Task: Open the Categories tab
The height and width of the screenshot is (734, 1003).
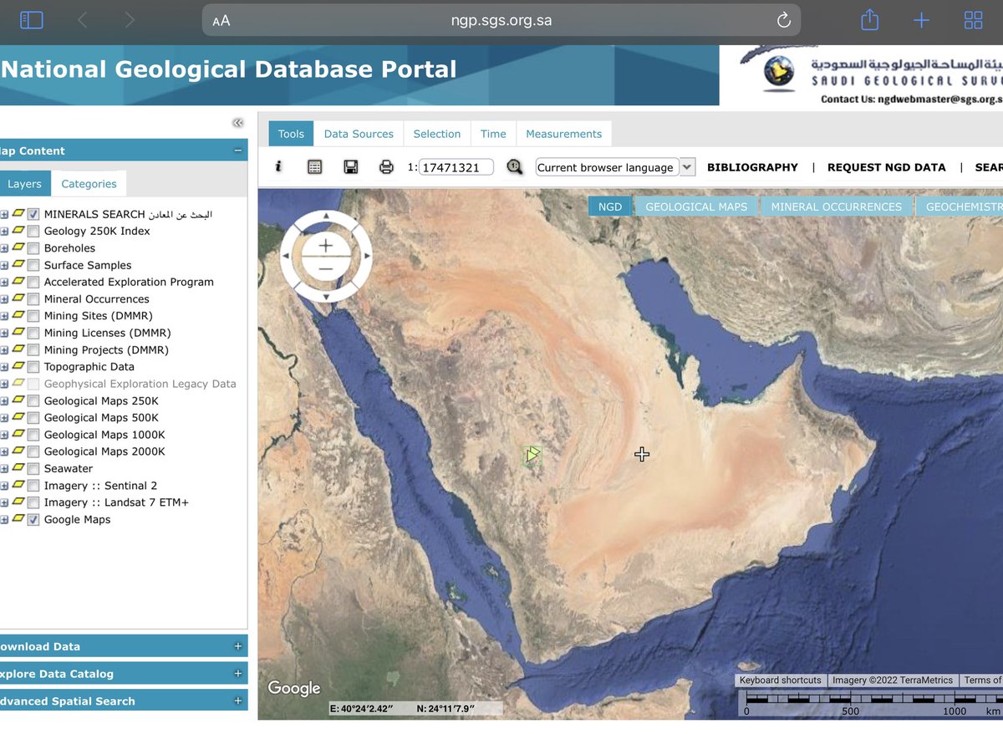Action: [89, 184]
